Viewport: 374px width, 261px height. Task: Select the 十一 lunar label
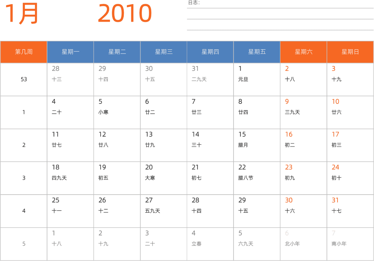point(57,211)
